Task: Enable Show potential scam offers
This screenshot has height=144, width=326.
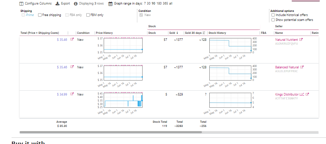Action: [273, 20]
